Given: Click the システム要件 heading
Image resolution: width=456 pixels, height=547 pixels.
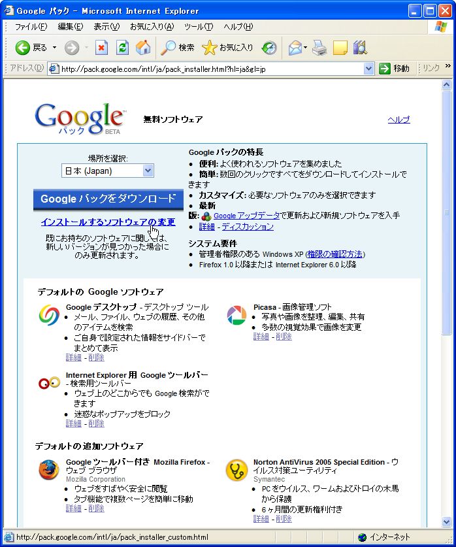Looking at the screenshot, I should pyautogui.click(x=213, y=243).
